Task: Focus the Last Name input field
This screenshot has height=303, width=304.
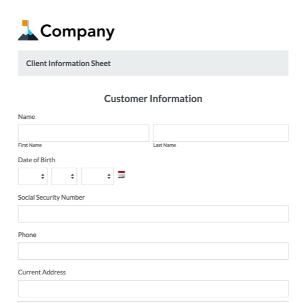Action: [x=221, y=134]
